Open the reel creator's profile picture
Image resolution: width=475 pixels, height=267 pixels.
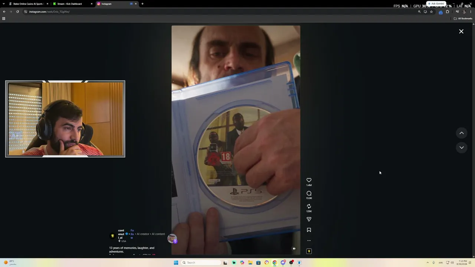tap(112, 236)
